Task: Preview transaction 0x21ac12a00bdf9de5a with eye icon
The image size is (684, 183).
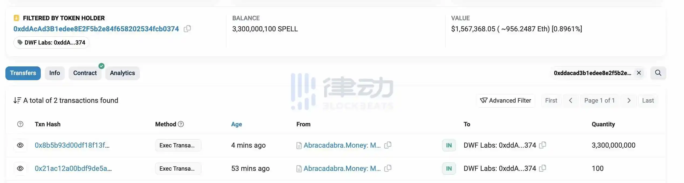Action: pyautogui.click(x=20, y=168)
